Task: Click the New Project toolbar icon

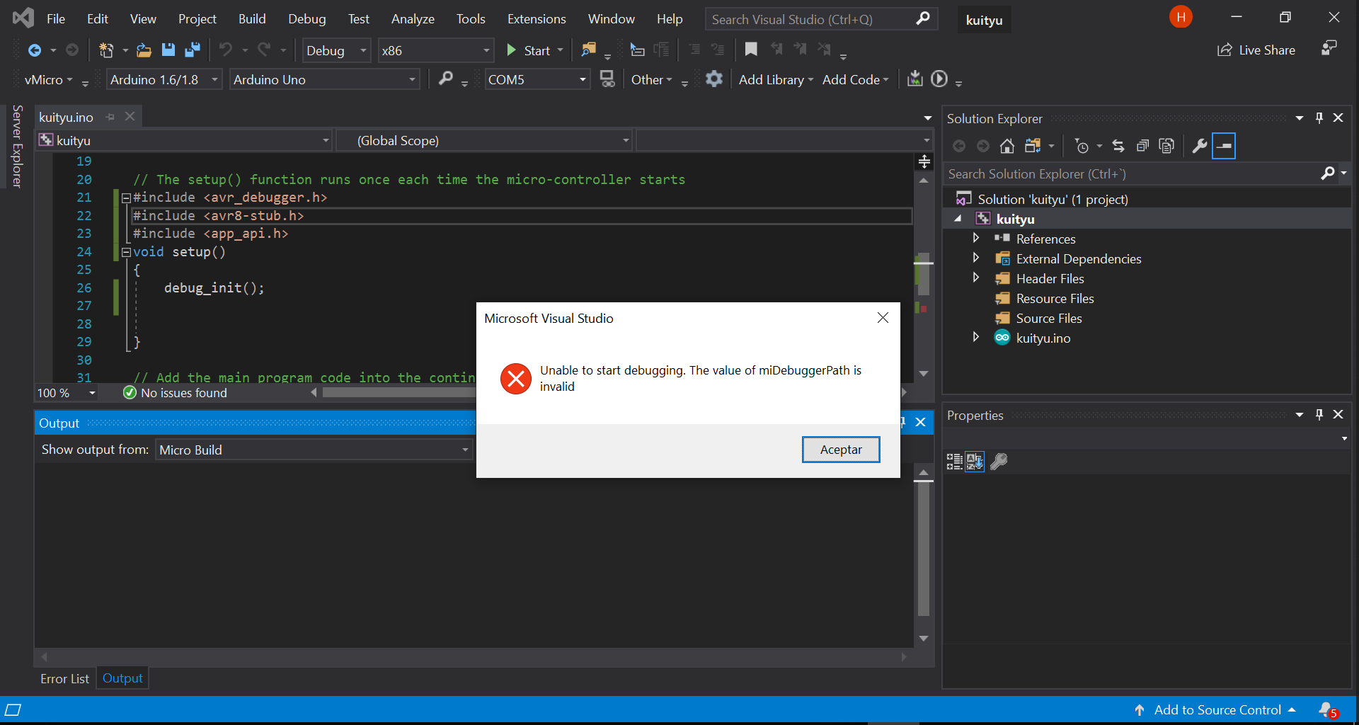Action: (106, 50)
